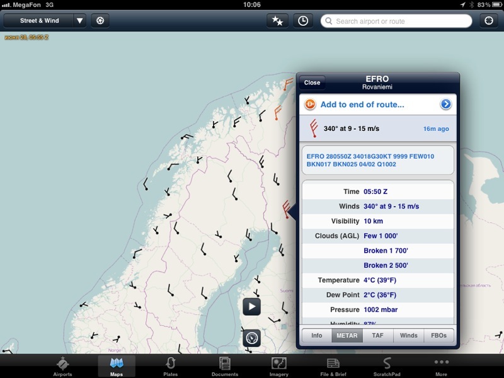Open the map settings gear
The height and width of the screenshot is (378, 504).
tap(100, 21)
